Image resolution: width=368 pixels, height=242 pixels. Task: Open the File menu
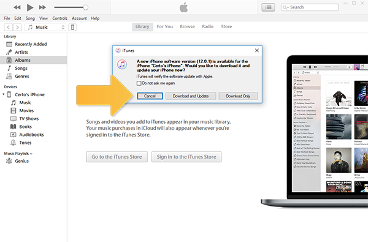pyautogui.click(x=7, y=18)
